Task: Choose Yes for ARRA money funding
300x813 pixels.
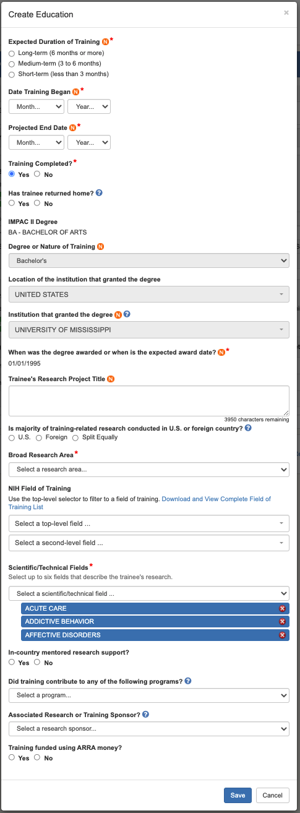Action: coord(12,758)
